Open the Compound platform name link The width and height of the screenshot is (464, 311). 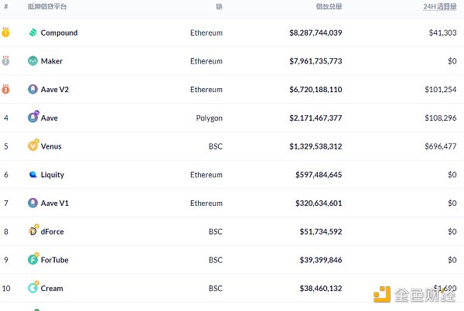pyautogui.click(x=59, y=33)
